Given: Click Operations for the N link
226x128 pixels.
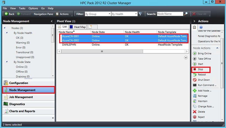Looking at the screenshot, I should point(209,41).
